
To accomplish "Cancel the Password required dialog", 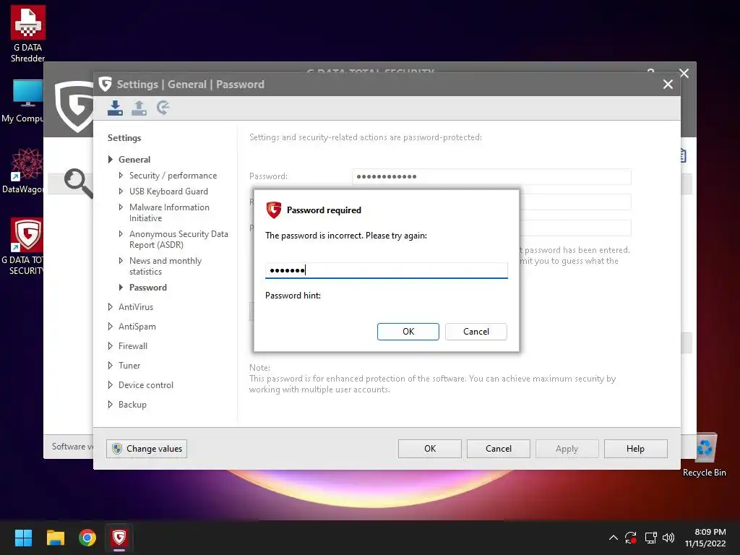I will [x=476, y=331].
